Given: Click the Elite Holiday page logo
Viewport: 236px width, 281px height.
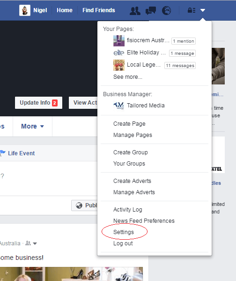Looking at the screenshot, I should (119, 53).
